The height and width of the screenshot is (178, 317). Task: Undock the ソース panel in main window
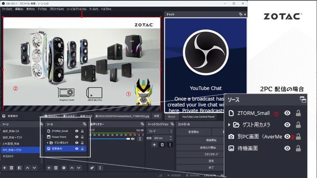85,124
